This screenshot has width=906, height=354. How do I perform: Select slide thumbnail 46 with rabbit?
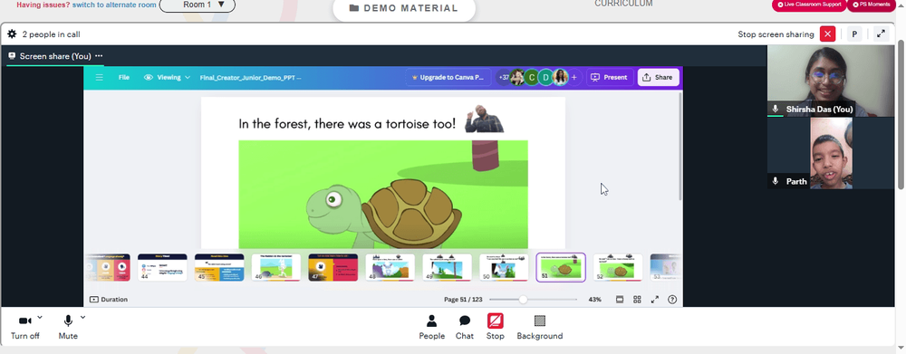pyautogui.click(x=276, y=267)
